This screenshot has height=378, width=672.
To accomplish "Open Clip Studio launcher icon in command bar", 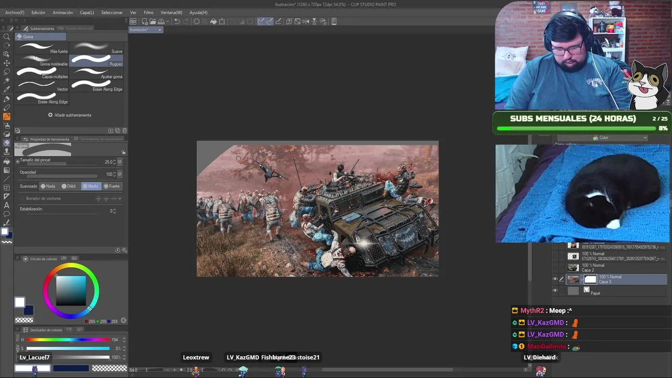I will point(133,22).
